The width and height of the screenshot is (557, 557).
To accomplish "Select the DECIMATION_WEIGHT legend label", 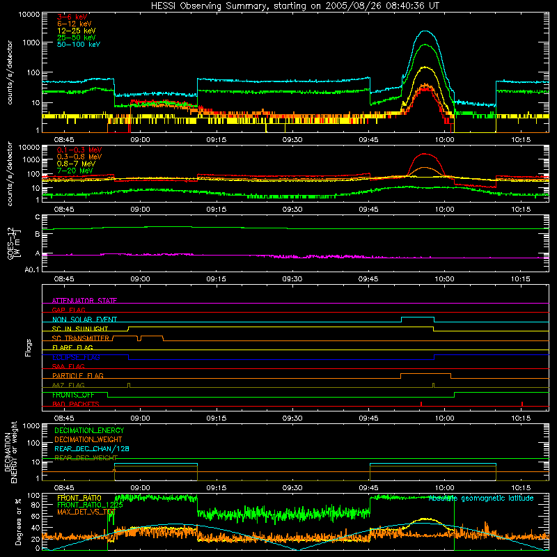I will click(x=88, y=439).
